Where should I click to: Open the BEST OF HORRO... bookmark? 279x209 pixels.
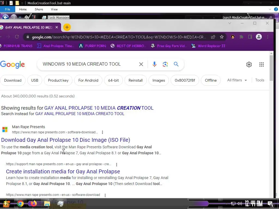coord(128,46)
